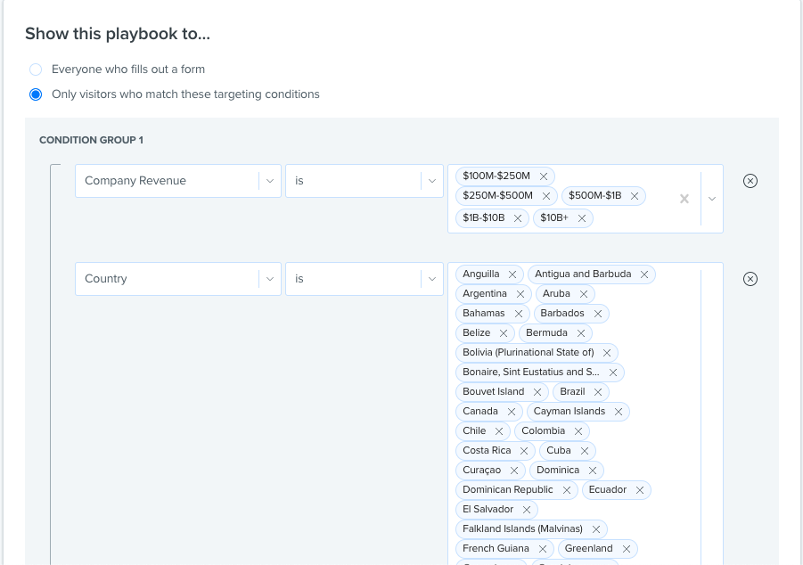The width and height of the screenshot is (803, 565).
Task: Select 'Everyone who fills out a form' radio
Action: coord(36,70)
